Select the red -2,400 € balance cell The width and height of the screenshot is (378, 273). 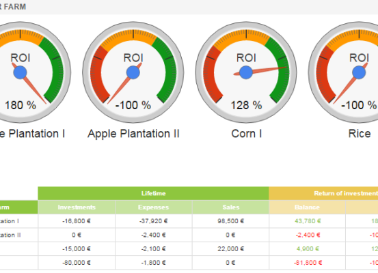coord(308,235)
